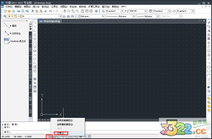Expand the layer selection dropdown
212x139 pixels.
point(60,16)
